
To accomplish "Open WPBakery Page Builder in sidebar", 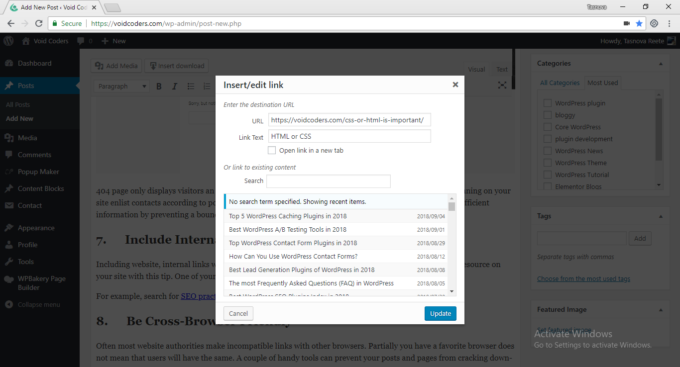I will (x=40, y=283).
